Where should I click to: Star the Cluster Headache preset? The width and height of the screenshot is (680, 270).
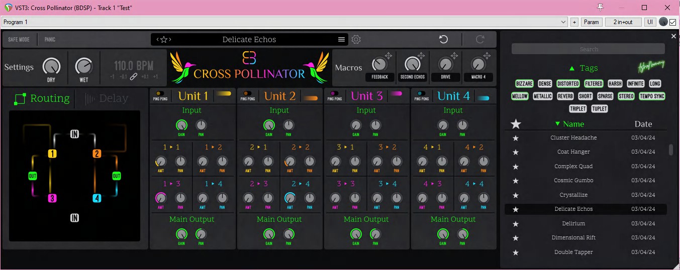(x=515, y=138)
